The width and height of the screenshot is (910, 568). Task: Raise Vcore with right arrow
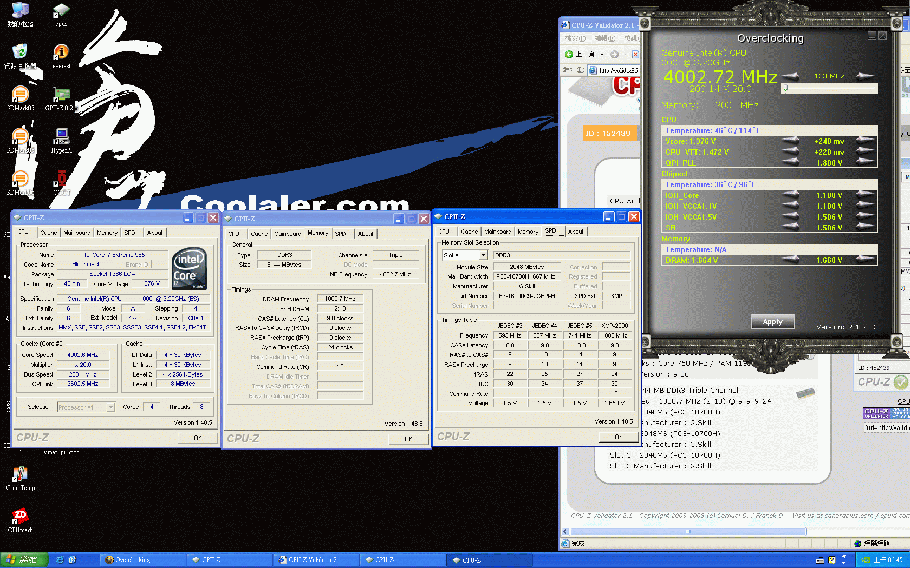[865, 141]
